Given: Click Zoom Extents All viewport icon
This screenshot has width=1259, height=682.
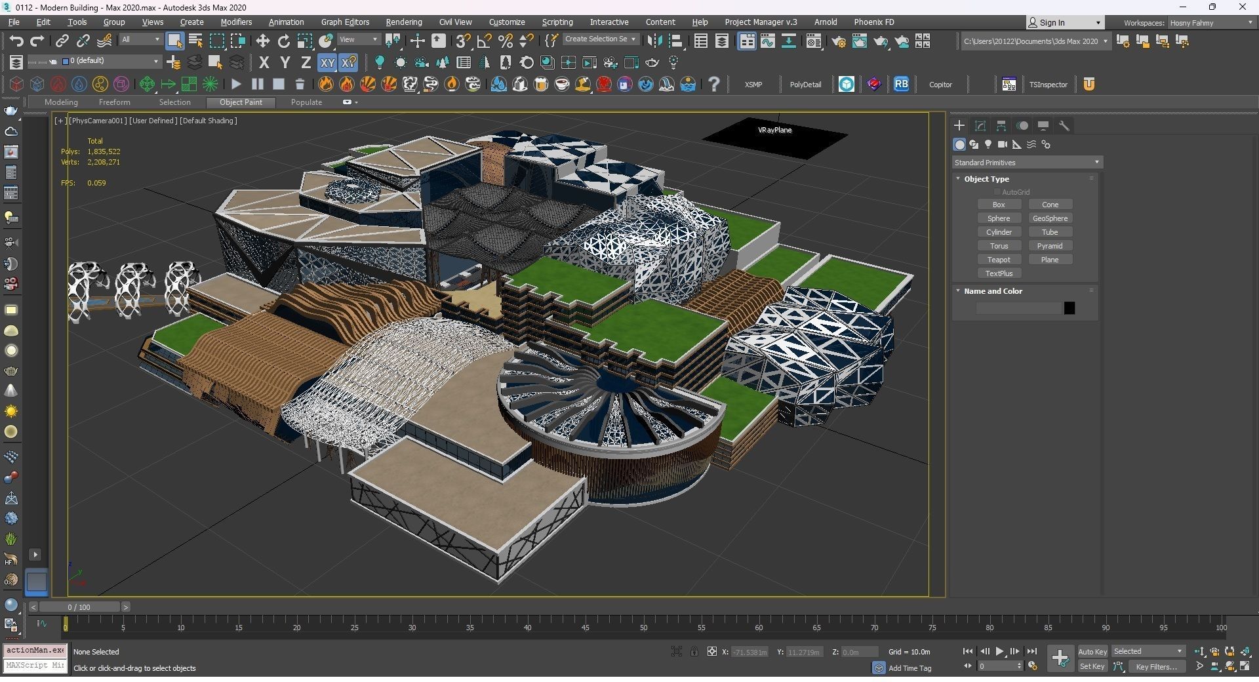Looking at the screenshot, I should click(1245, 651).
